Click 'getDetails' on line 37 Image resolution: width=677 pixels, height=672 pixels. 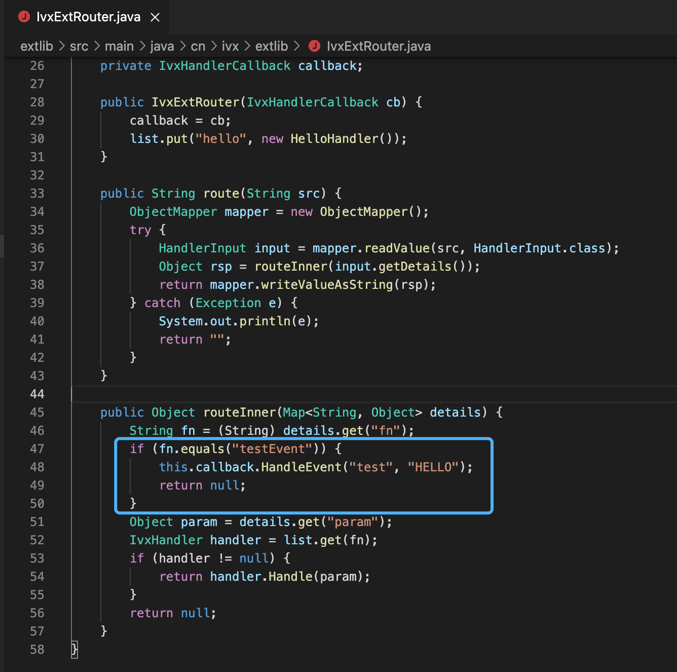[x=415, y=267]
